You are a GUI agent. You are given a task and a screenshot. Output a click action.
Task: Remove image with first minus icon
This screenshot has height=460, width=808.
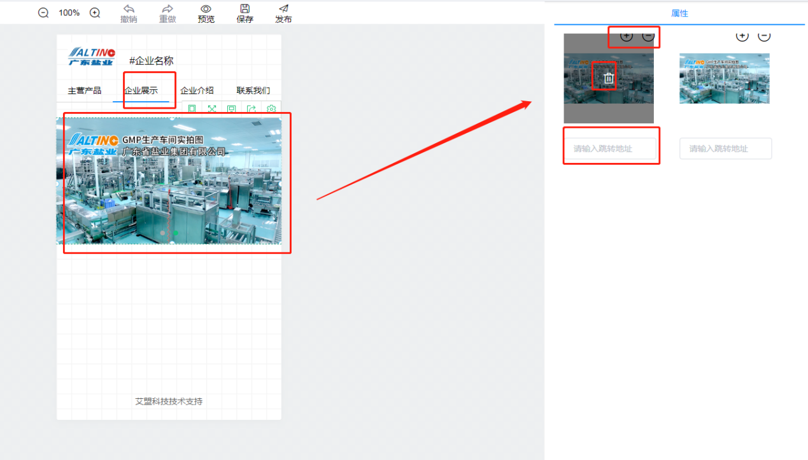pyautogui.click(x=648, y=36)
